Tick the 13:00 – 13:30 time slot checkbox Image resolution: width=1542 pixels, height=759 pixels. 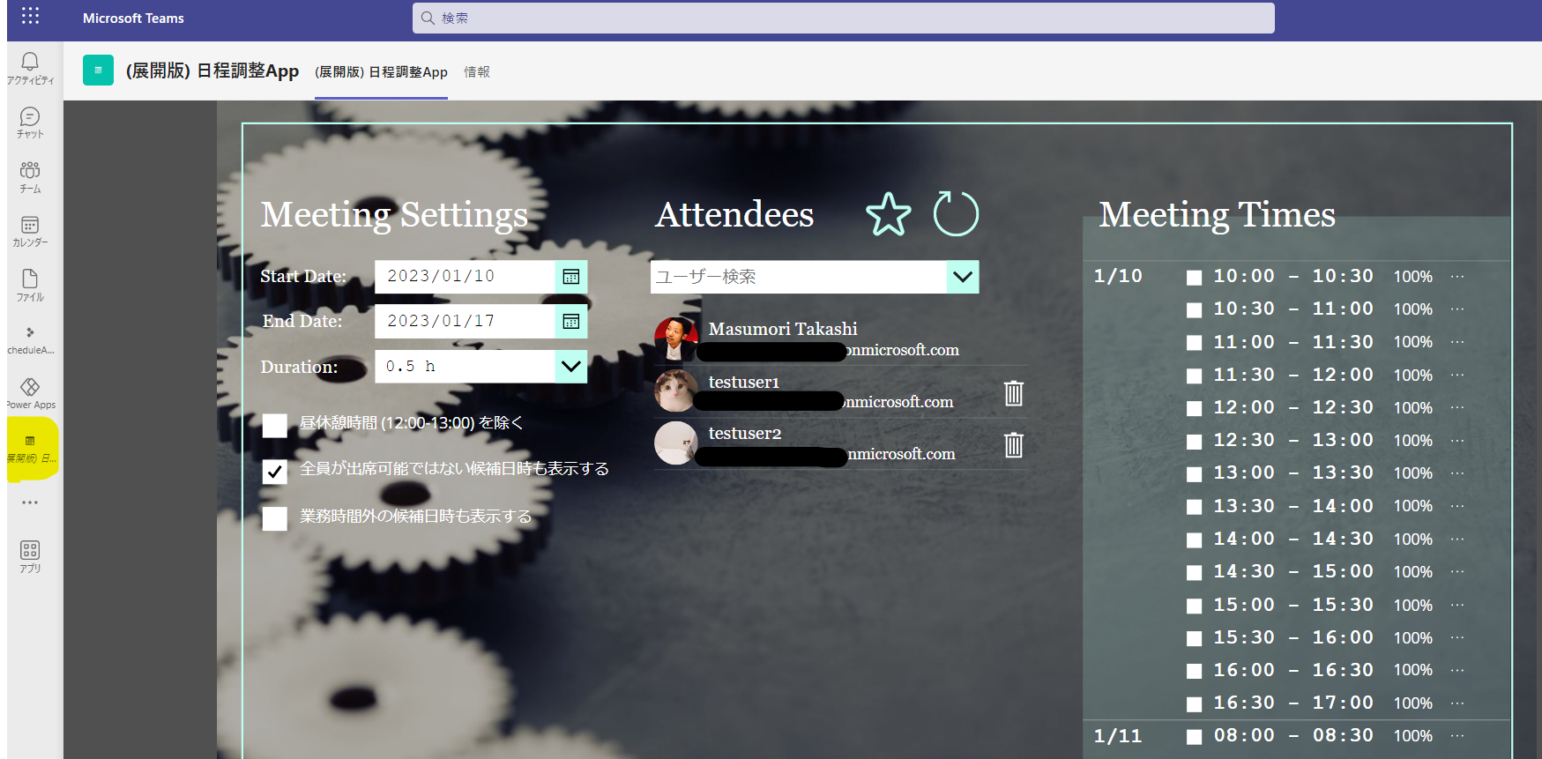[1195, 474]
